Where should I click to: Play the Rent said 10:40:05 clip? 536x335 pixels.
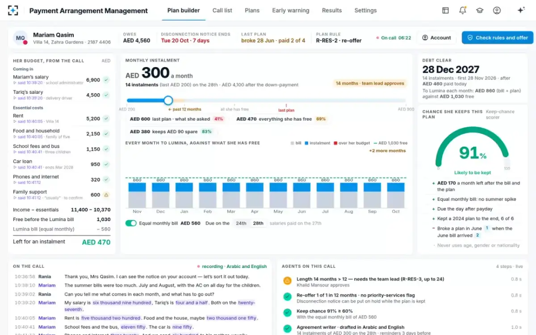[x=28, y=121]
